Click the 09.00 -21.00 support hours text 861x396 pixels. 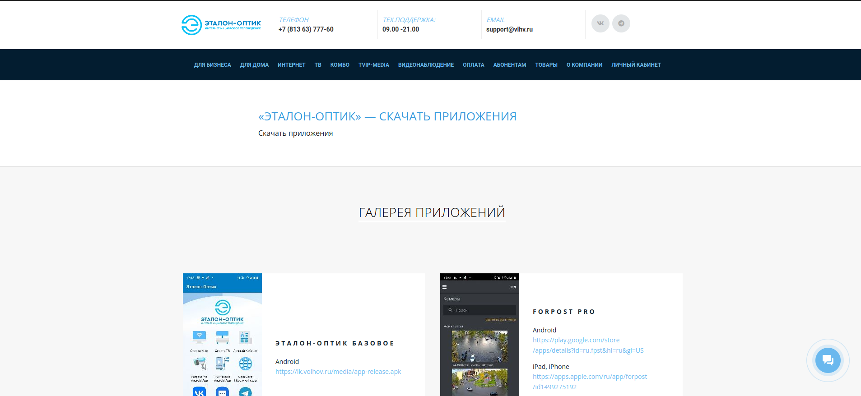[401, 29]
